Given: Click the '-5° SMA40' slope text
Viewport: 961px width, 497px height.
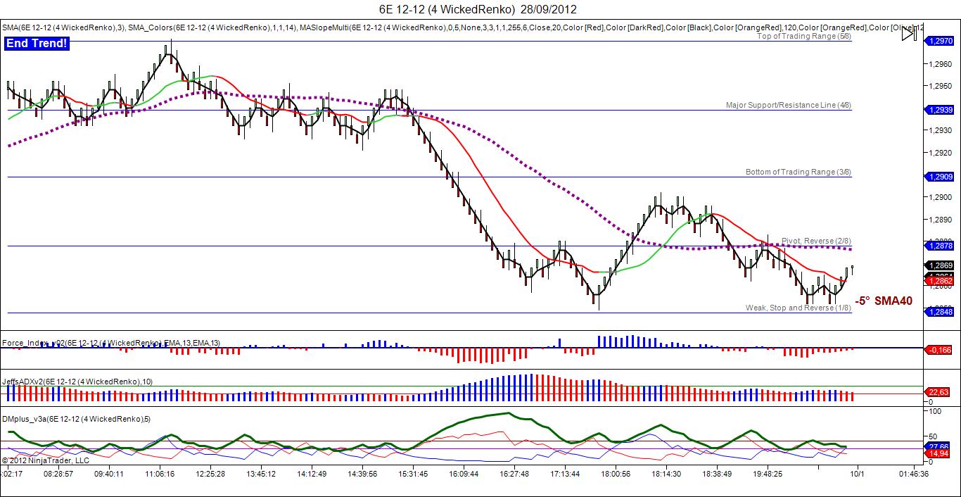Looking at the screenshot, I should [x=884, y=301].
